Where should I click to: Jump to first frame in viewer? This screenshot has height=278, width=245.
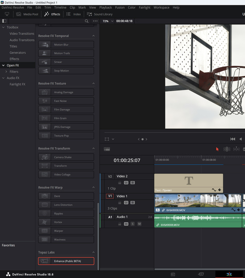(x=232, y=139)
